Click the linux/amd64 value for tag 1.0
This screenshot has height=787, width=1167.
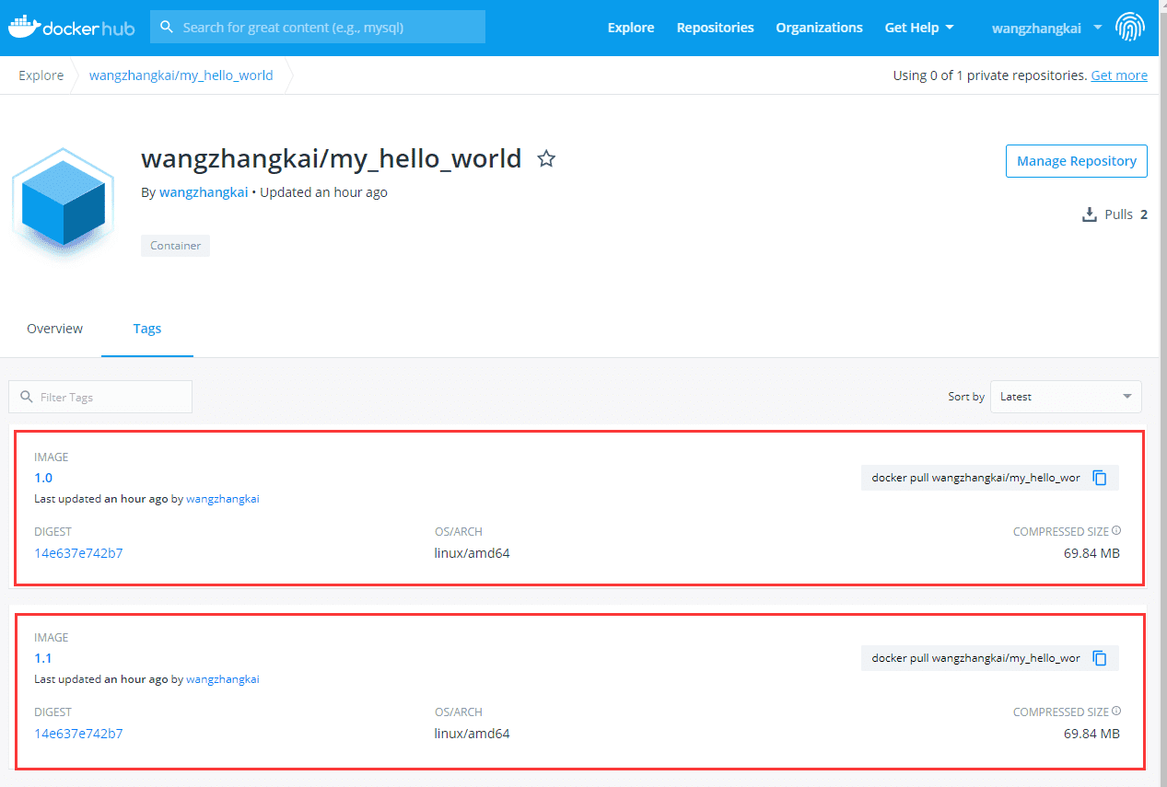(473, 553)
